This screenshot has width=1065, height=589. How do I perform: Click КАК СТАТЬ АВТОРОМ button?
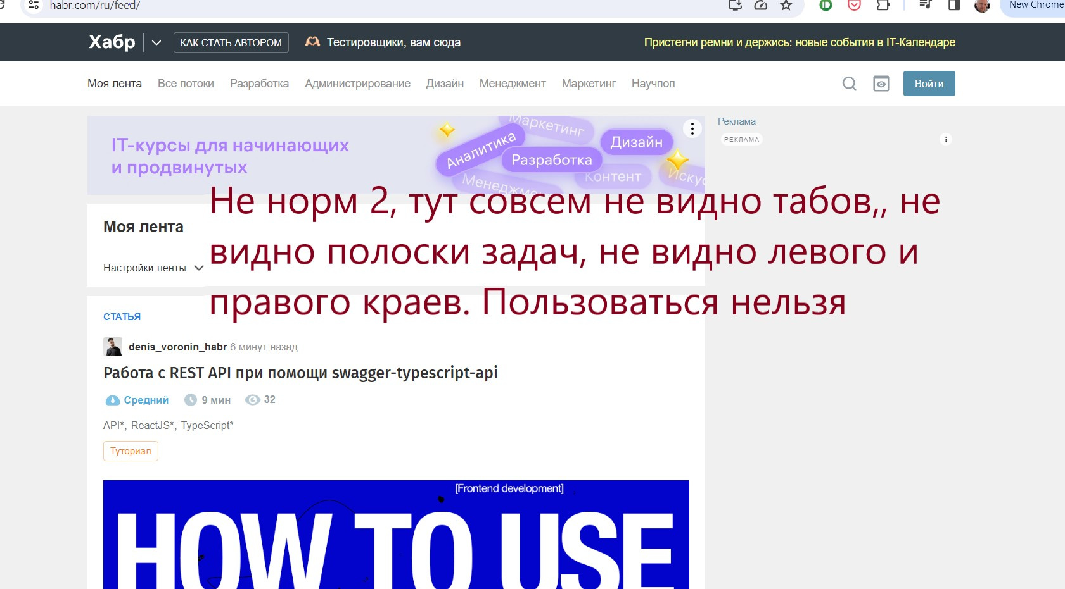tap(231, 42)
